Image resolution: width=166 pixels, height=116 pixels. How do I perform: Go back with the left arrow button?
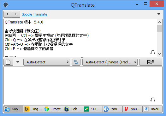(x=8, y=14)
